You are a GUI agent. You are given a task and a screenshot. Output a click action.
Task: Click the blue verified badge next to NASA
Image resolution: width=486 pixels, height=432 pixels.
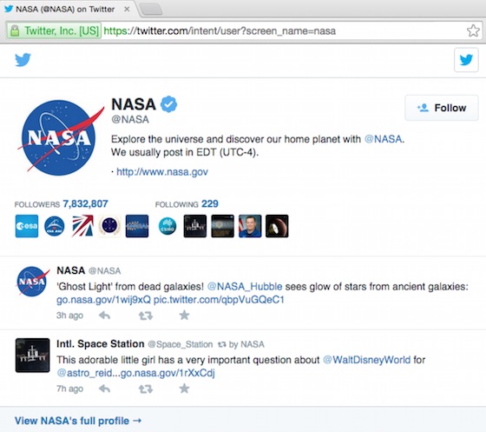[x=168, y=104]
